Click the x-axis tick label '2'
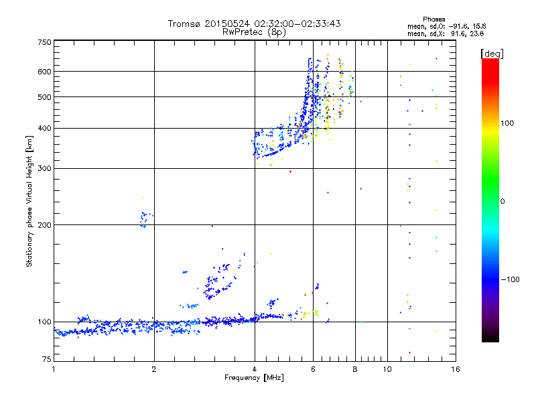This screenshot has height=402, width=536. tap(154, 369)
